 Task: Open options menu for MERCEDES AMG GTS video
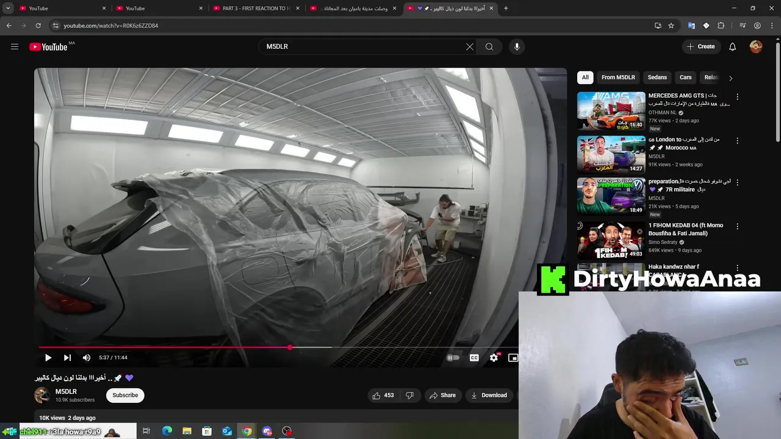pyautogui.click(x=737, y=97)
